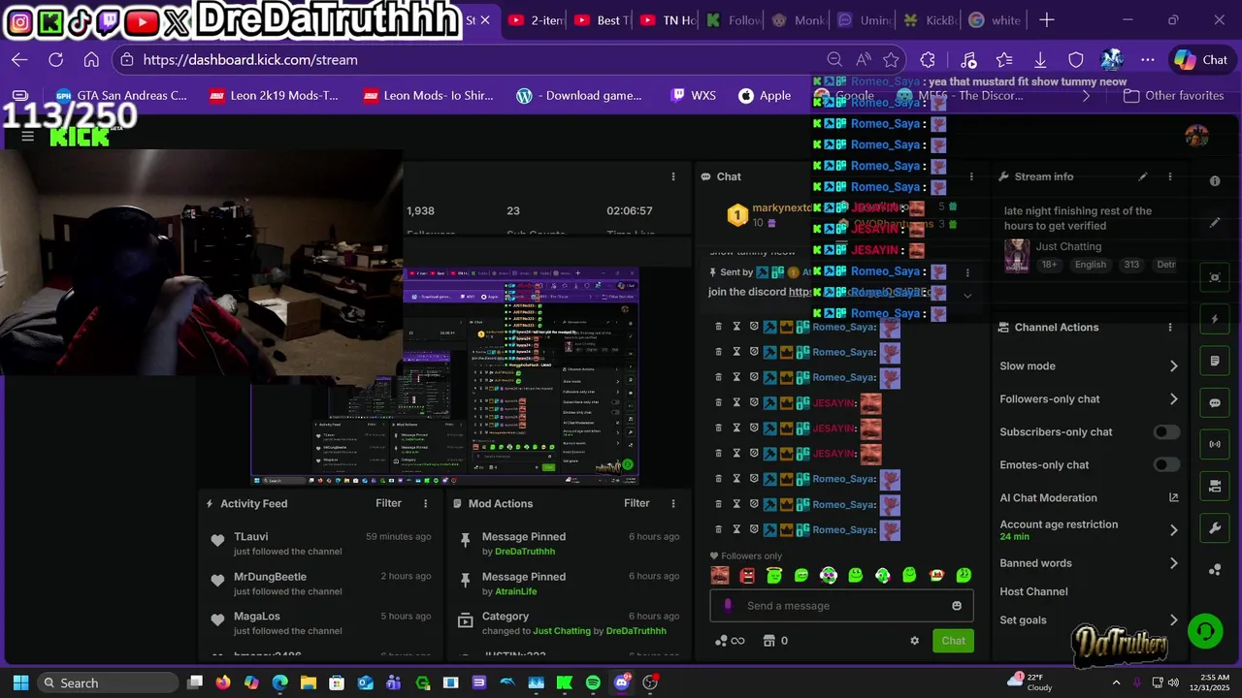The image size is (1242, 698).
Task: Switch to the 2-item YouTube tab
Action: coord(536,20)
